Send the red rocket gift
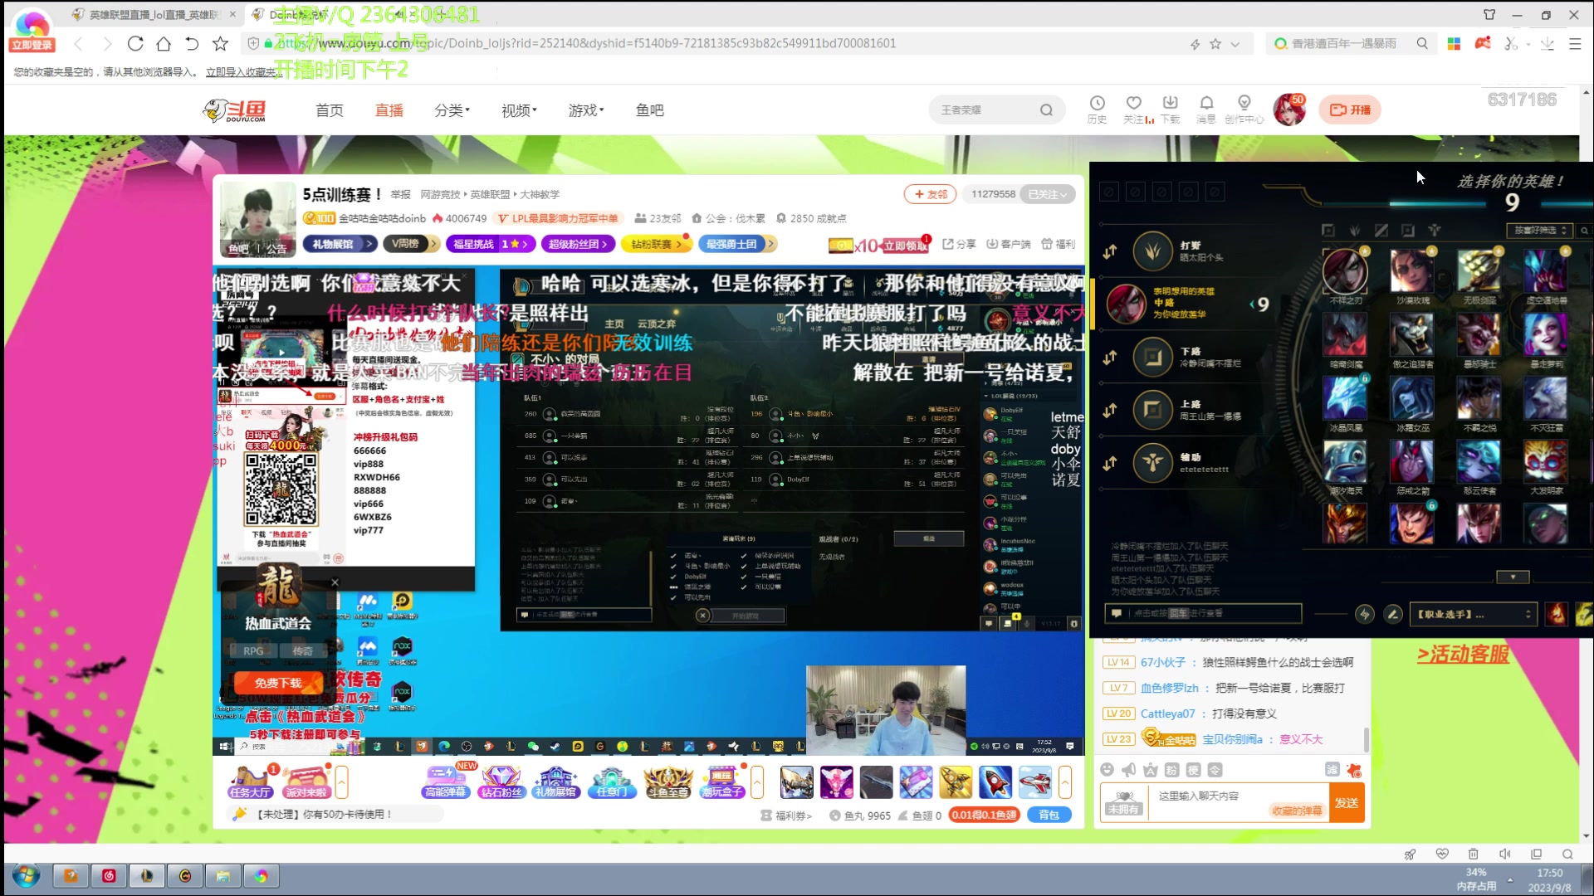This screenshot has width=1594, height=896. 995,782
